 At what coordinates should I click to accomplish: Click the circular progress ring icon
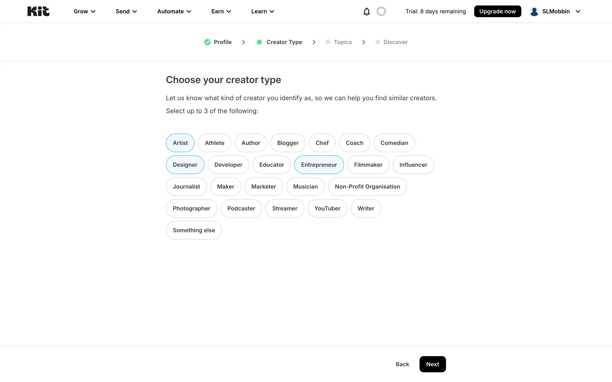381,11
